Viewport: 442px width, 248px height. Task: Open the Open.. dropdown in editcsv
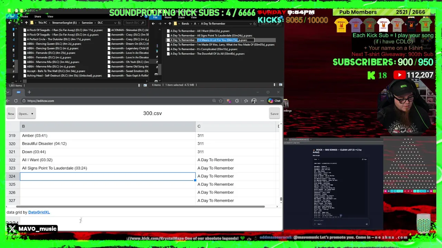point(26,114)
